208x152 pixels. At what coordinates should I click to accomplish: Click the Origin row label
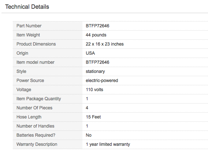pos(22,53)
